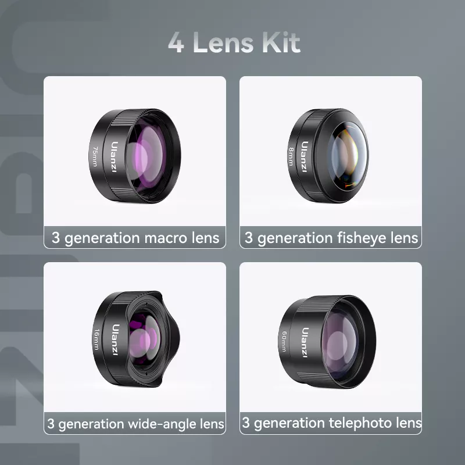
Task: Click the 16mm marking on wide-angle lens
Action: coord(96,339)
